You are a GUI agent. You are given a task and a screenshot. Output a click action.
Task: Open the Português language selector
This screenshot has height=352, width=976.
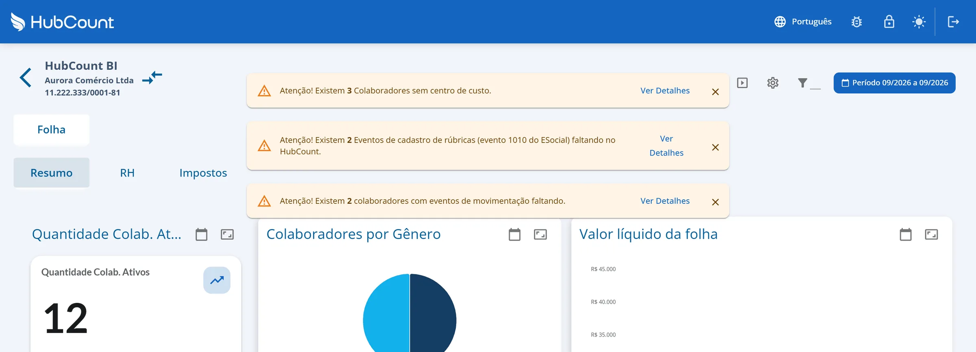803,22
